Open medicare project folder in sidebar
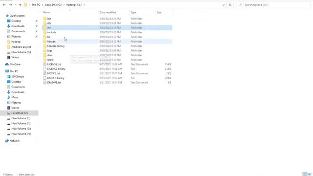Image resolution: width=313 pixels, height=176 pixels. [x=21, y=47]
